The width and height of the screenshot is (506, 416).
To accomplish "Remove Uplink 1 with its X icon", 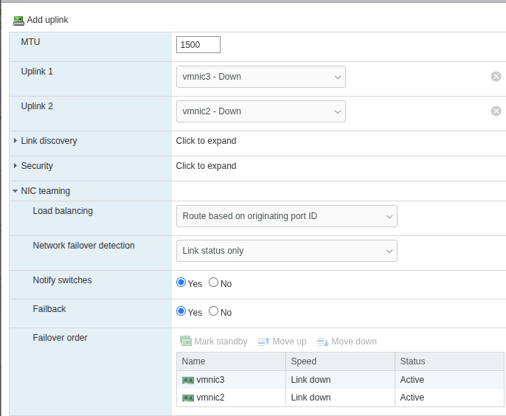I will pos(496,76).
